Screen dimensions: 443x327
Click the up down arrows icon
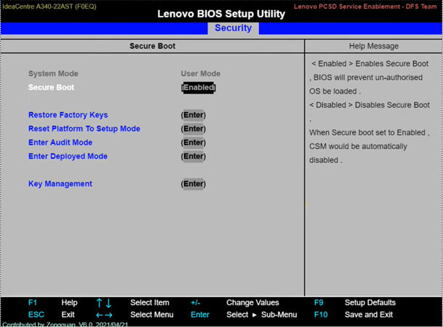click(x=104, y=303)
